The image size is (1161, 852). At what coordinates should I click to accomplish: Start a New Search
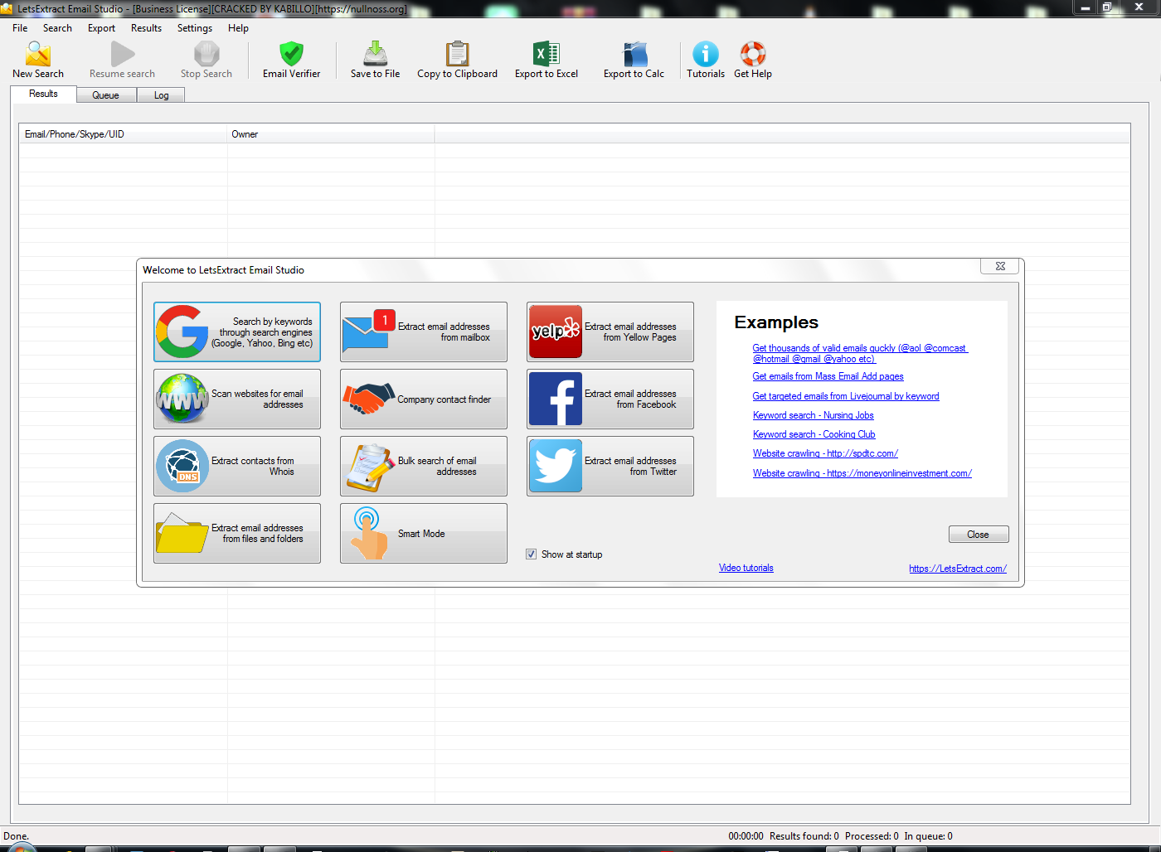click(37, 58)
